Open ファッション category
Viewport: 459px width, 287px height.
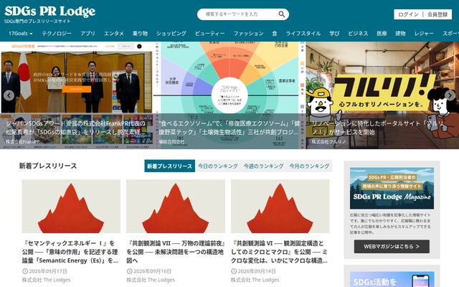pos(248,34)
